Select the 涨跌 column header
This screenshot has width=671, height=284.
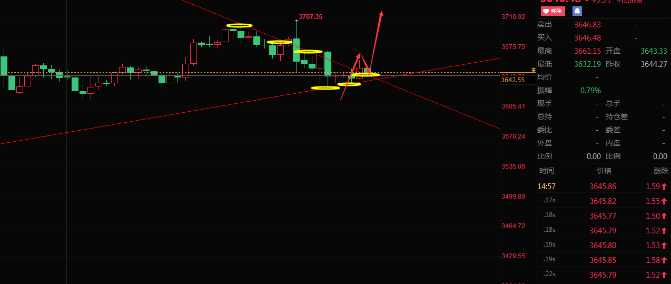tap(662, 171)
